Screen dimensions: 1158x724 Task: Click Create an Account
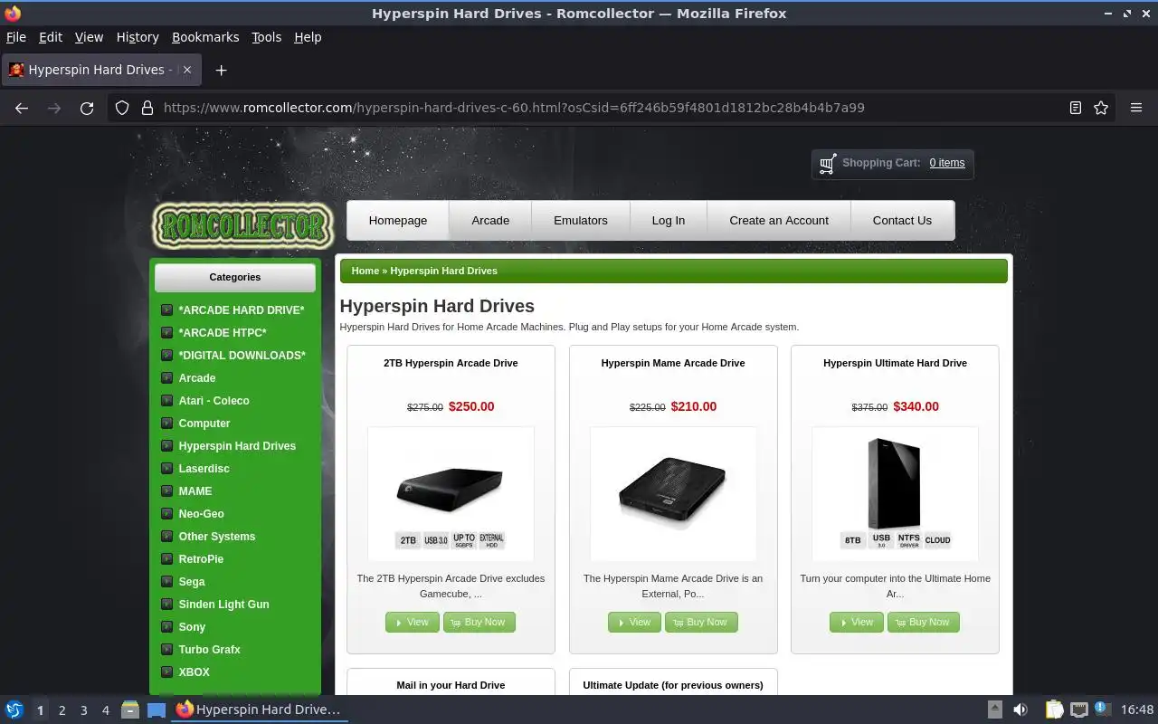tap(779, 220)
